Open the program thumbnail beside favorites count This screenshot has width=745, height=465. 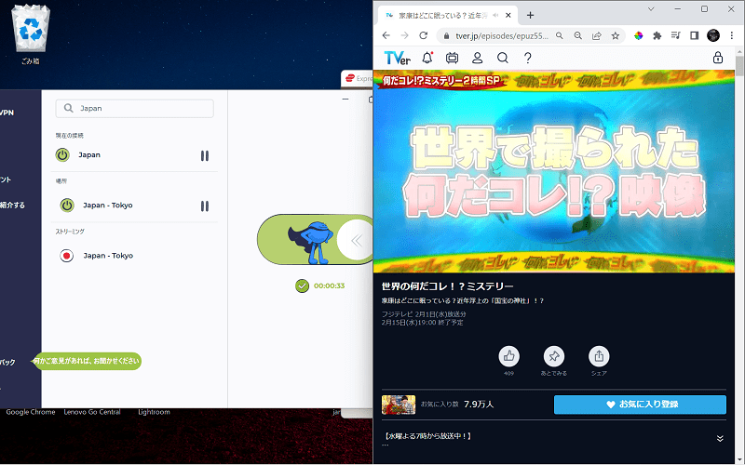pos(399,405)
